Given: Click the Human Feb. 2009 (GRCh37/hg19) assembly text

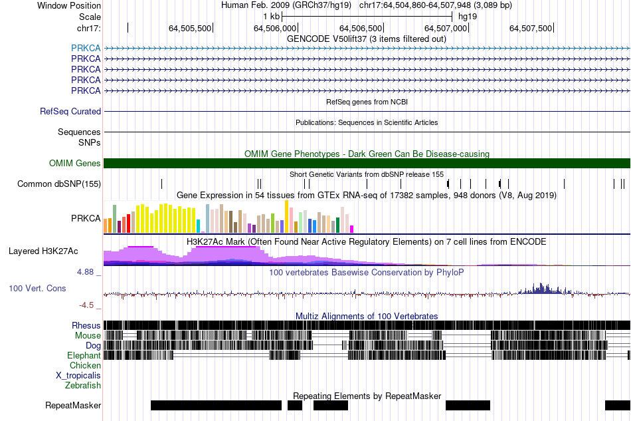Looking at the screenshot, I should pos(286,5).
